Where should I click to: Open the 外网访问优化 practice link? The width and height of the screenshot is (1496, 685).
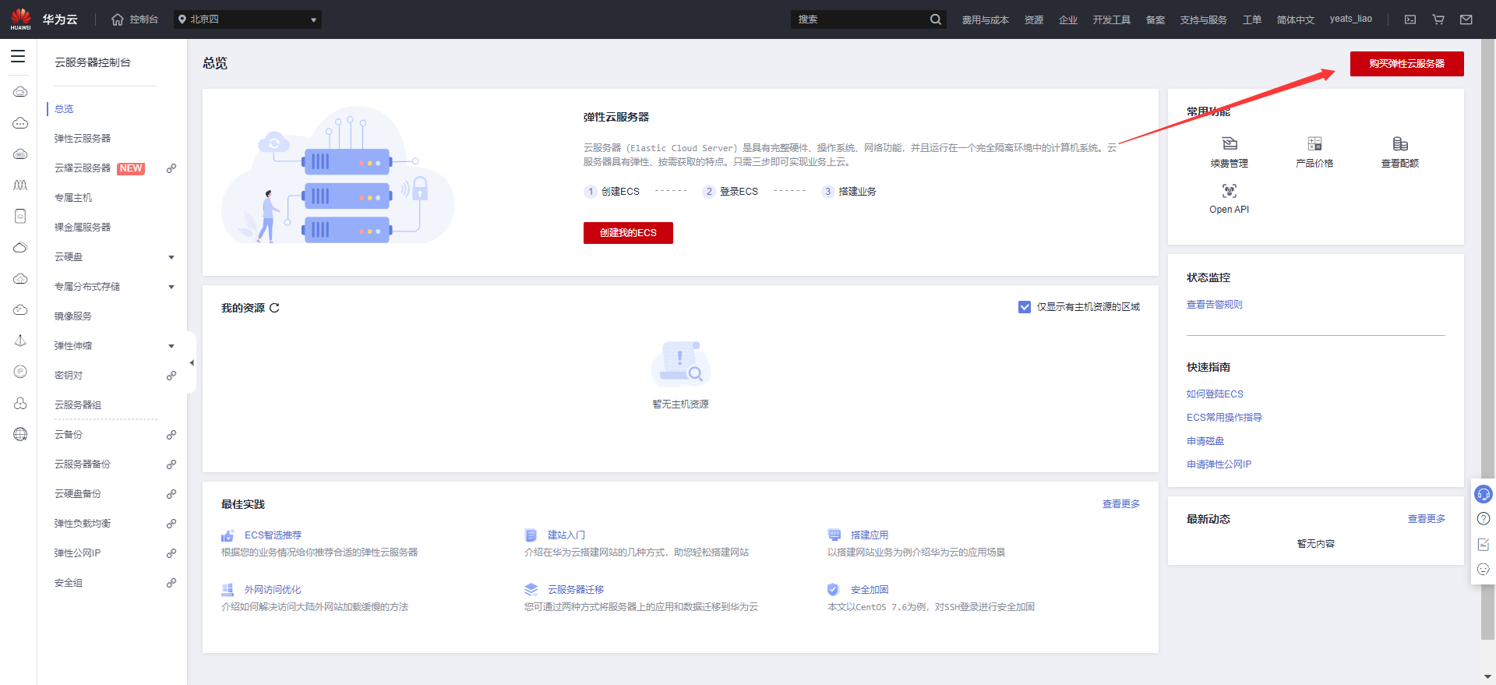pos(273,590)
